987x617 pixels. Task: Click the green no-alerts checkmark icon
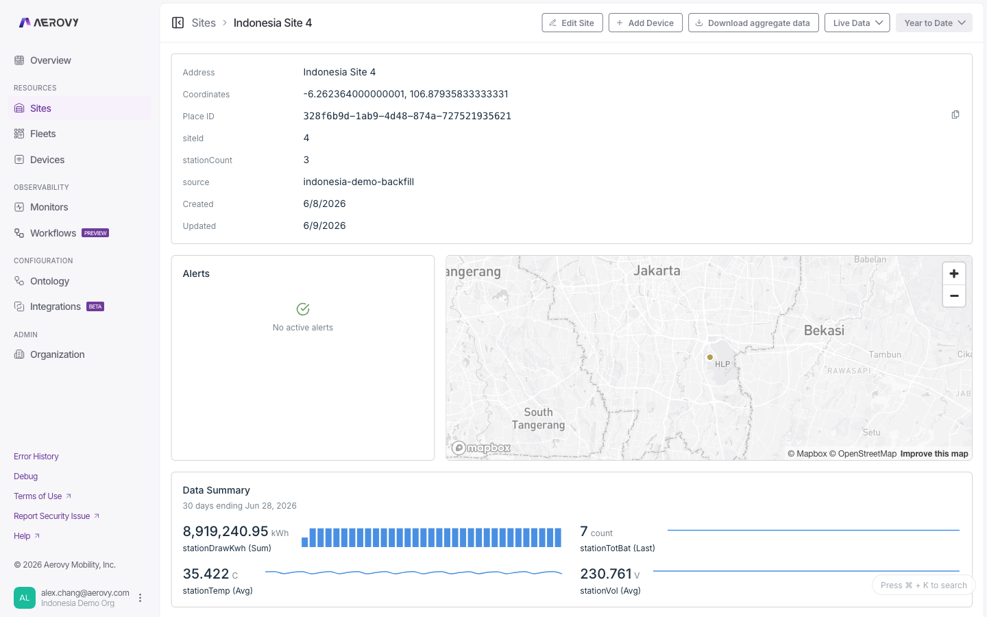click(x=303, y=309)
